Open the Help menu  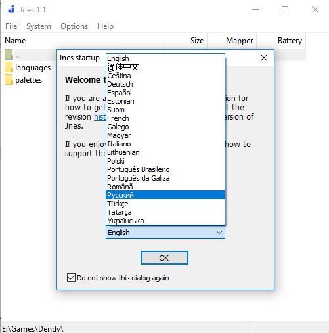[x=105, y=26]
